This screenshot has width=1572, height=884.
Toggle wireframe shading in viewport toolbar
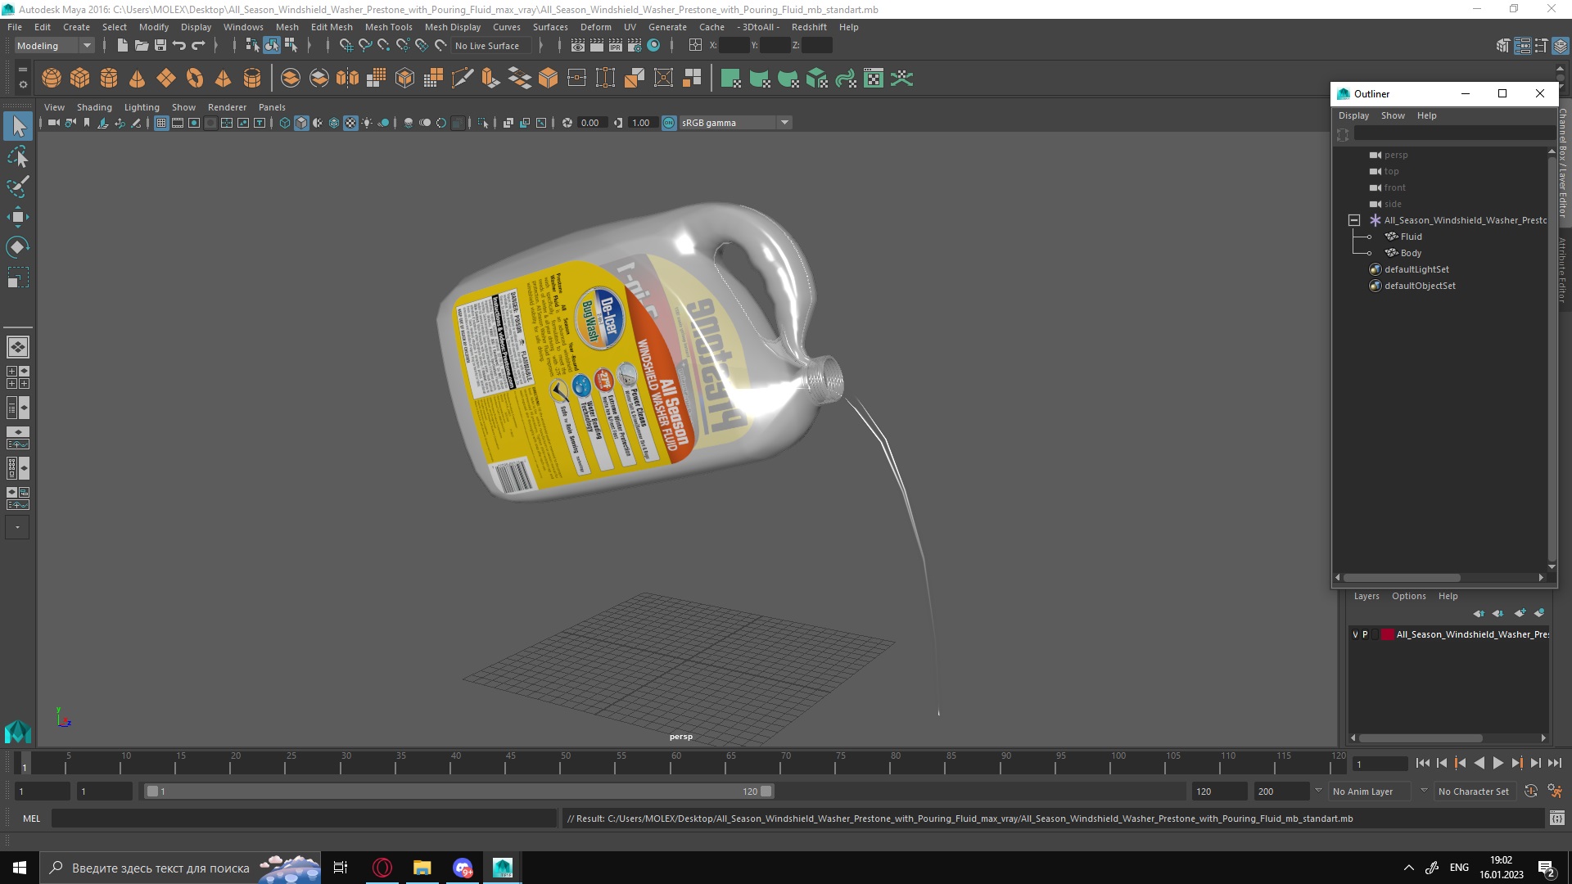click(x=284, y=123)
